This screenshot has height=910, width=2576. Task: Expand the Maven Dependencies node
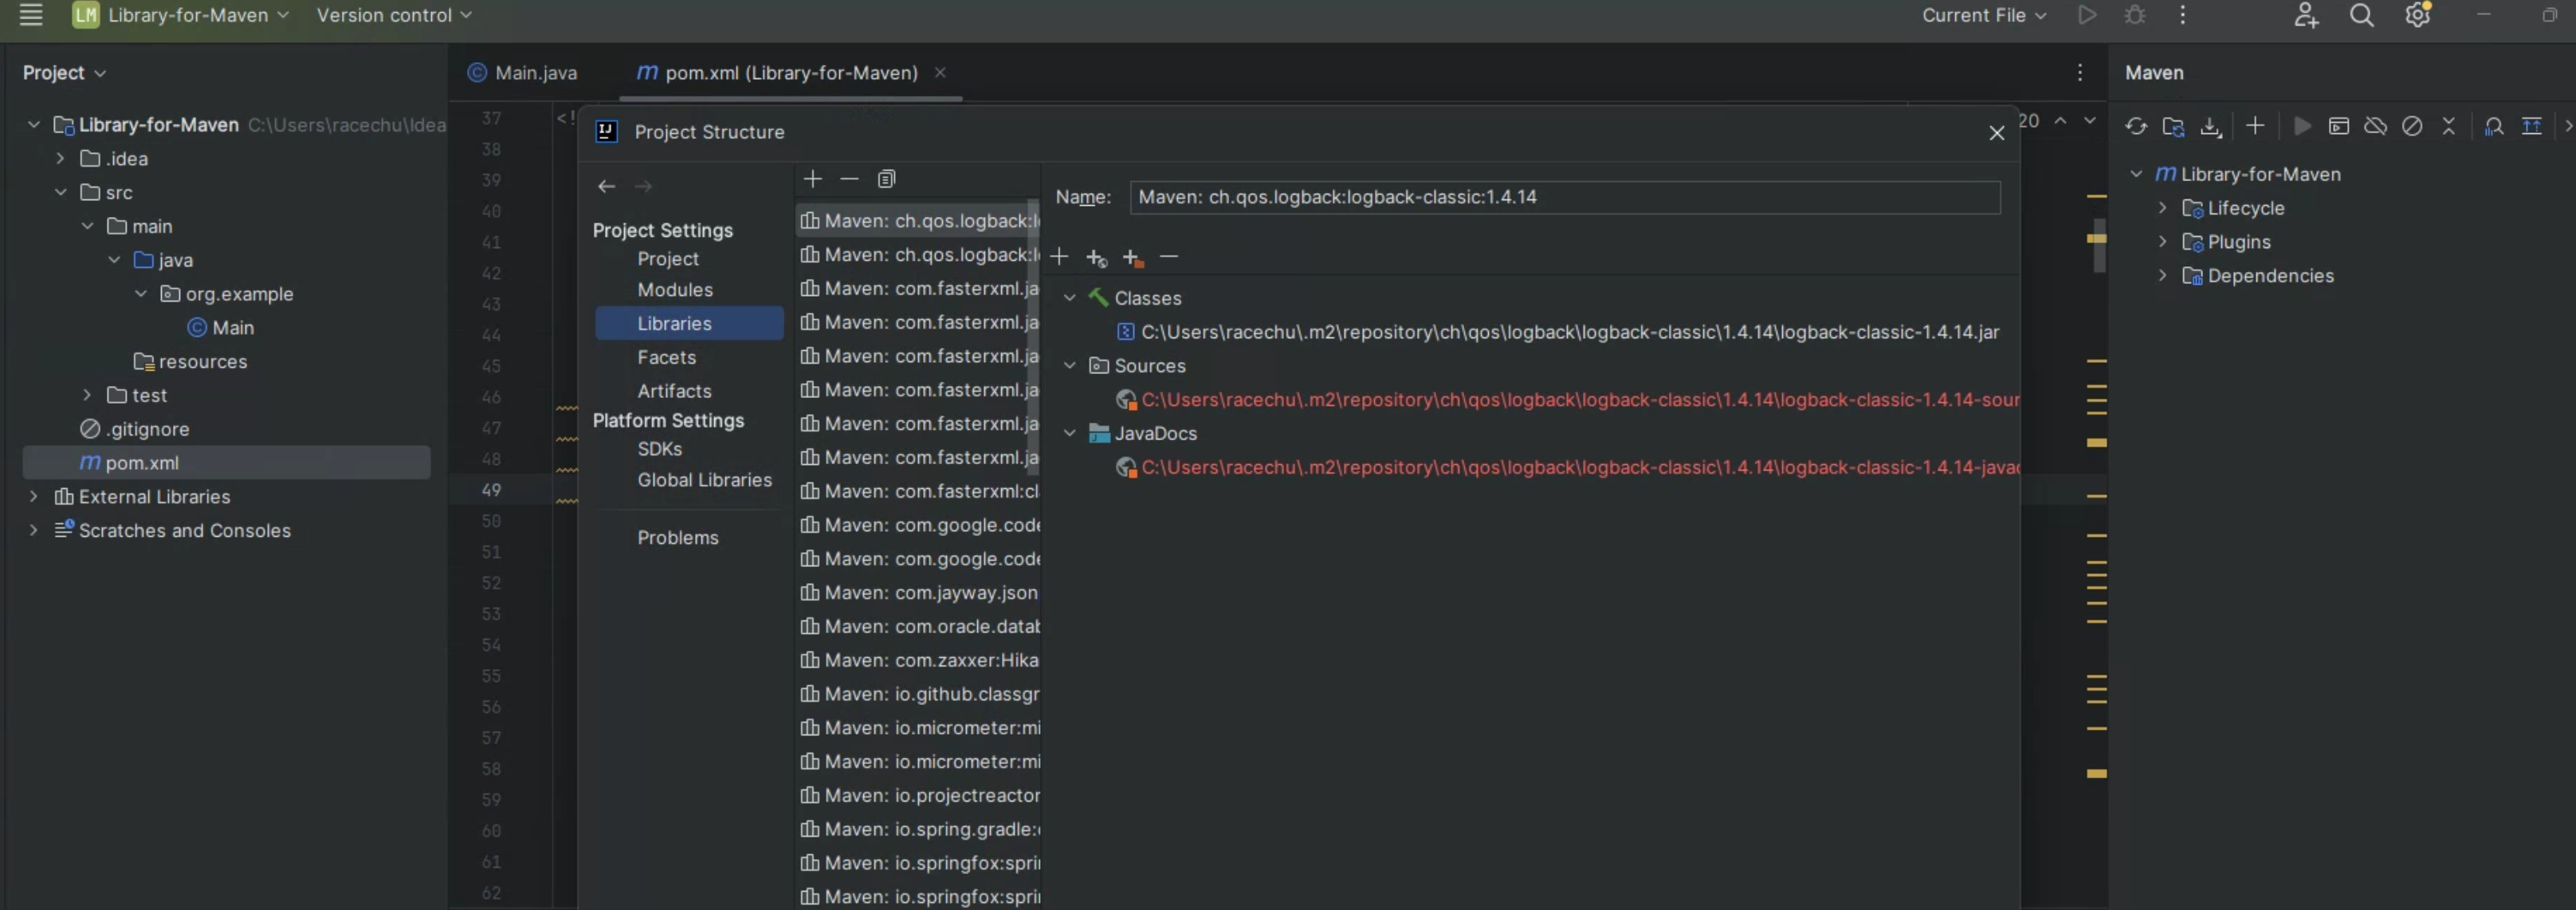pos(2162,275)
